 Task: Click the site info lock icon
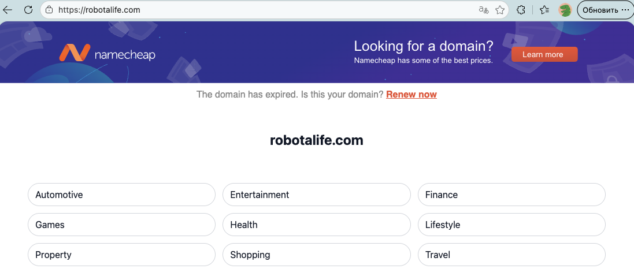coord(49,10)
